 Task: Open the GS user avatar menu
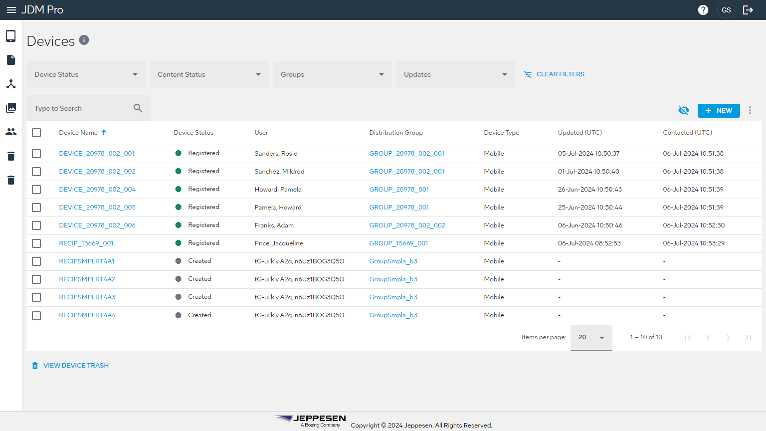click(x=726, y=10)
